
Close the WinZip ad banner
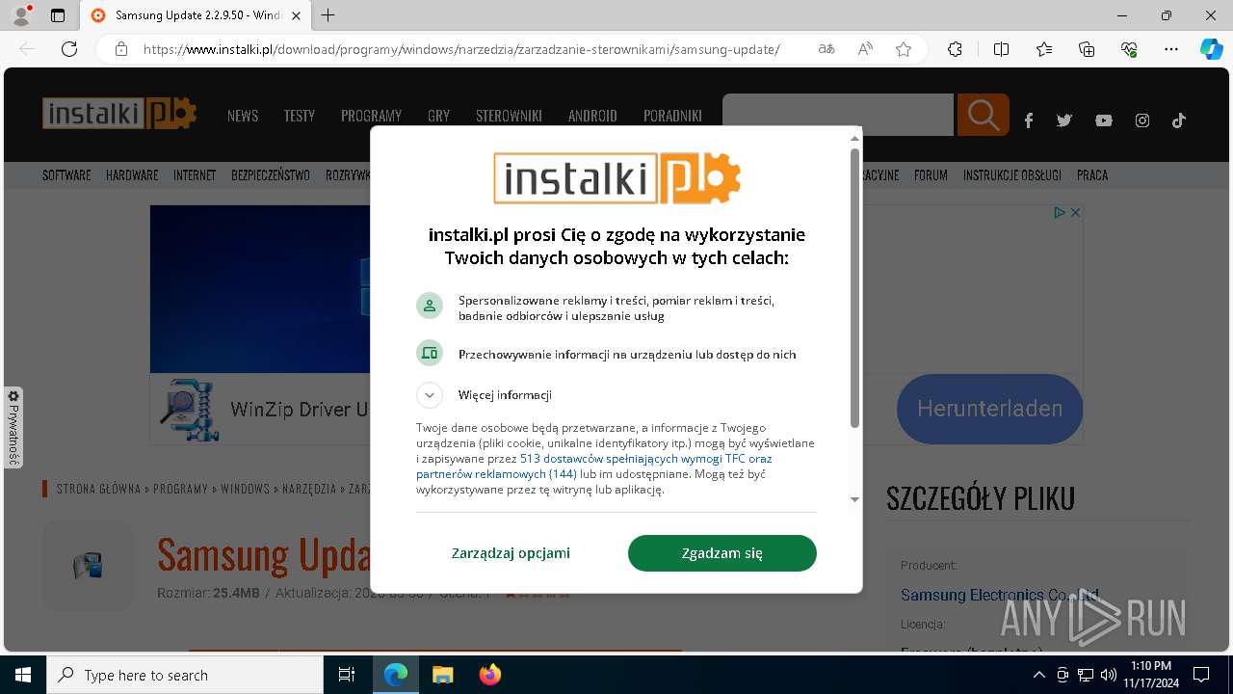coord(1075,212)
